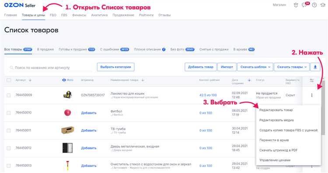Viewport: 328px width, 173px height.
Task: Open thumbnail of Лакомство для кошек product
Action: (x=67, y=95)
